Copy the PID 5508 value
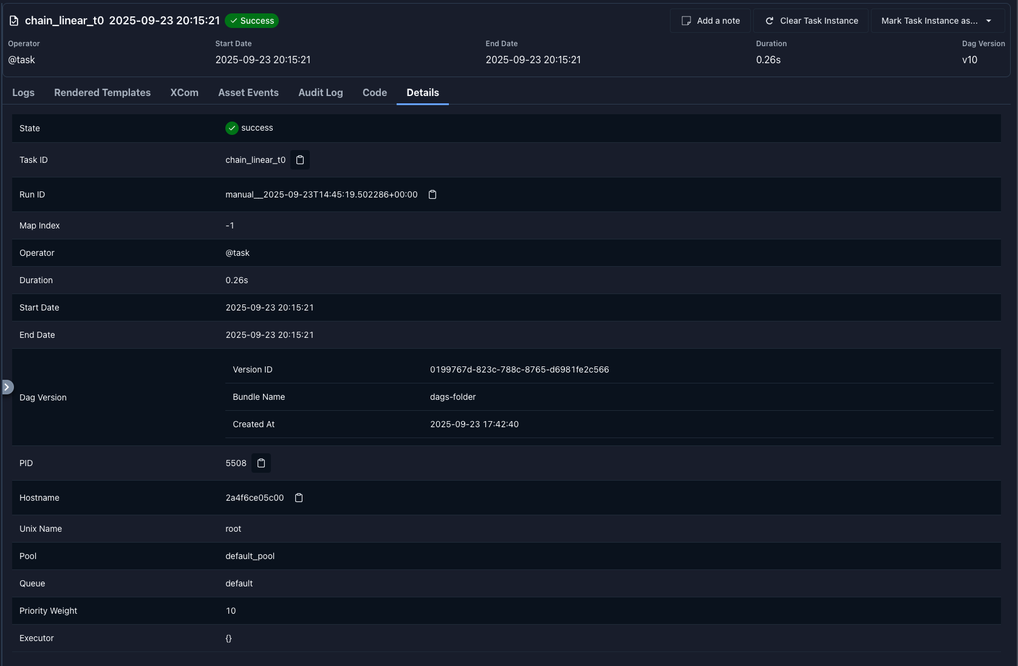 pyautogui.click(x=261, y=463)
